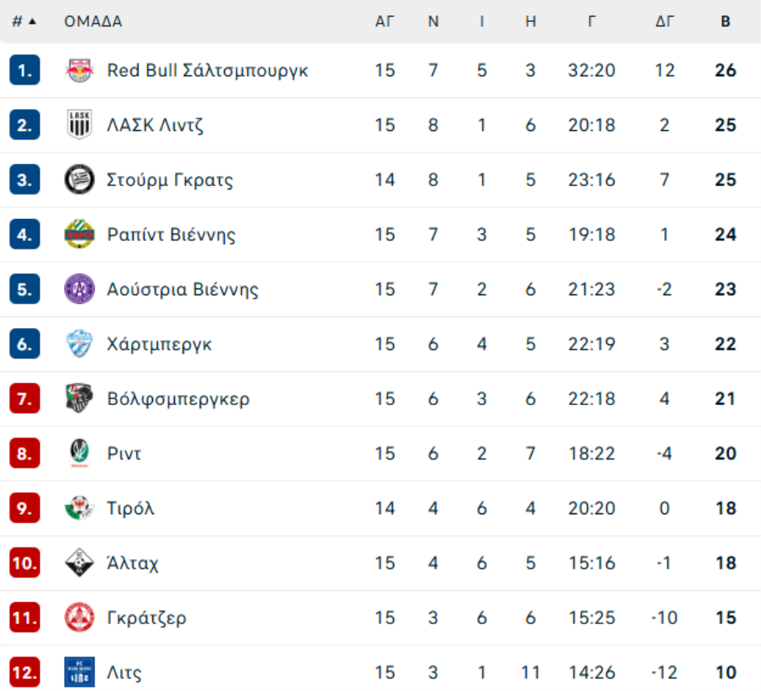
Task: Click the Ριντ club logo
Action: coord(79,453)
